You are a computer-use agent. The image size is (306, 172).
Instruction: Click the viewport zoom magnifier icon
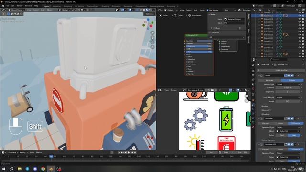pyautogui.click(x=153, y=33)
